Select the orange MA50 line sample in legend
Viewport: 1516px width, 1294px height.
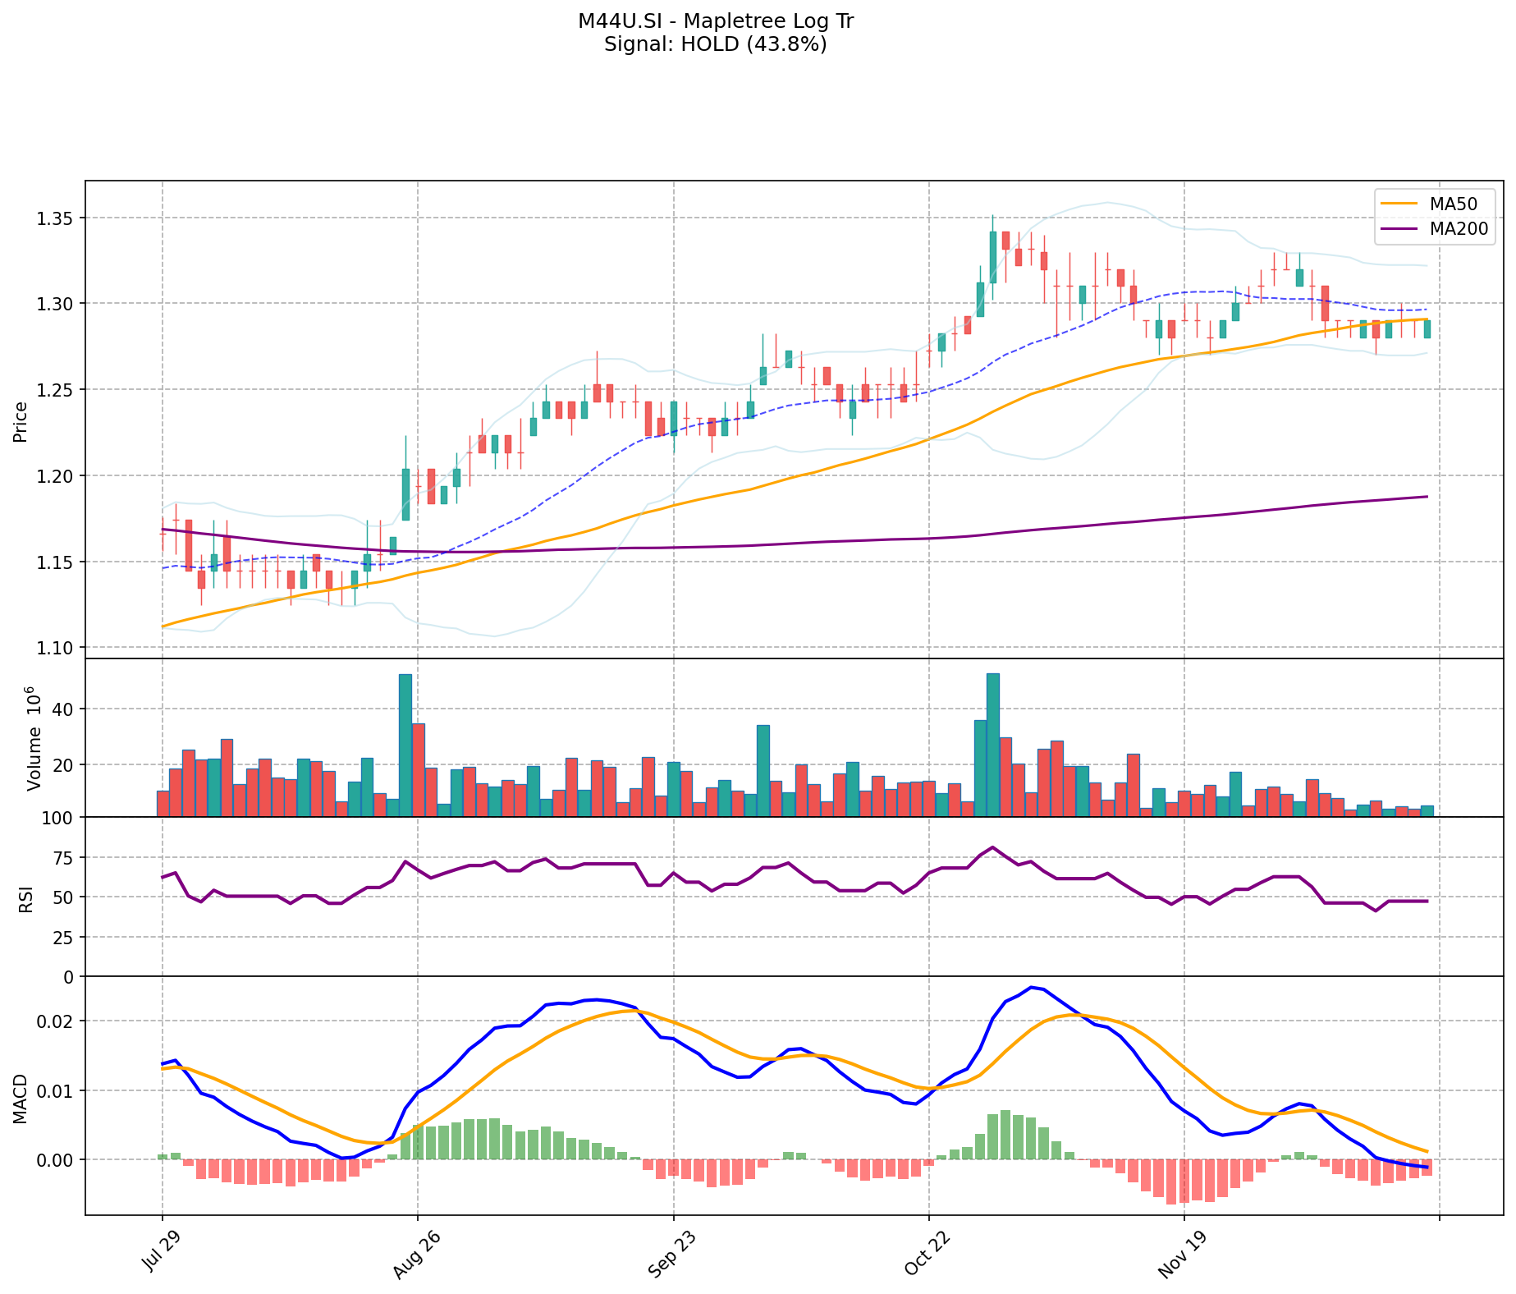point(1399,202)
